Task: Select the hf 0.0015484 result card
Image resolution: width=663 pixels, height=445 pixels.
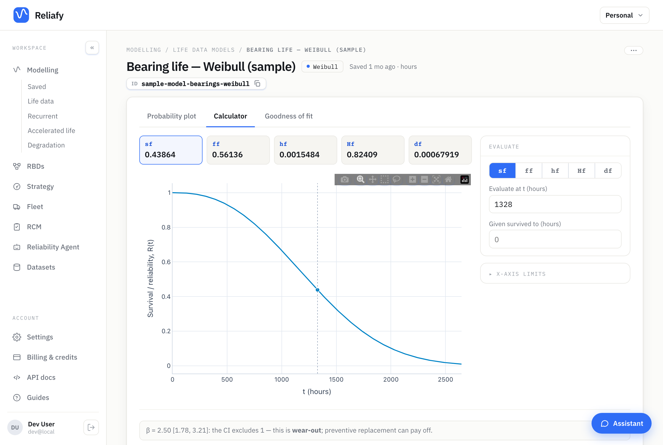Action: point(305,150)
